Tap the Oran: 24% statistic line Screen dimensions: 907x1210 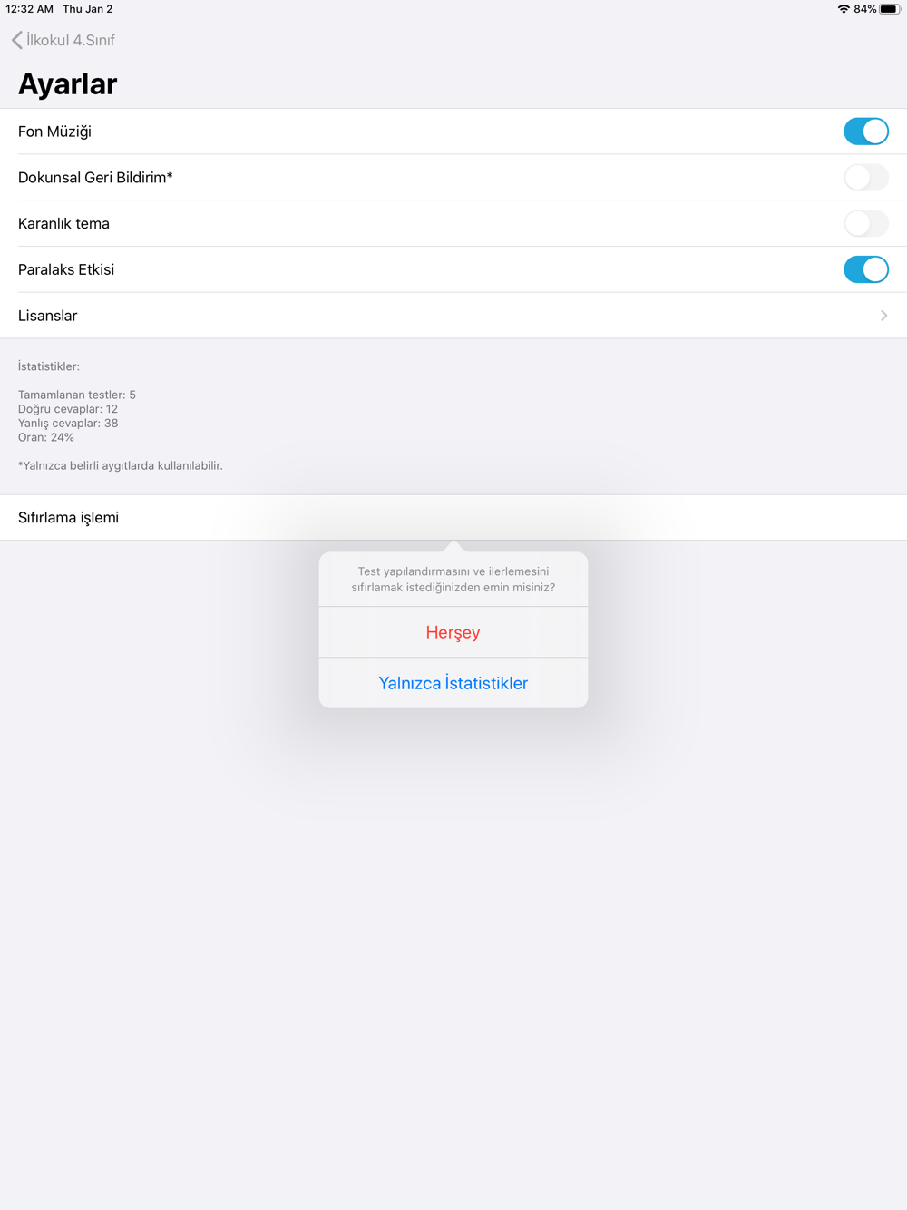[46, 437]
